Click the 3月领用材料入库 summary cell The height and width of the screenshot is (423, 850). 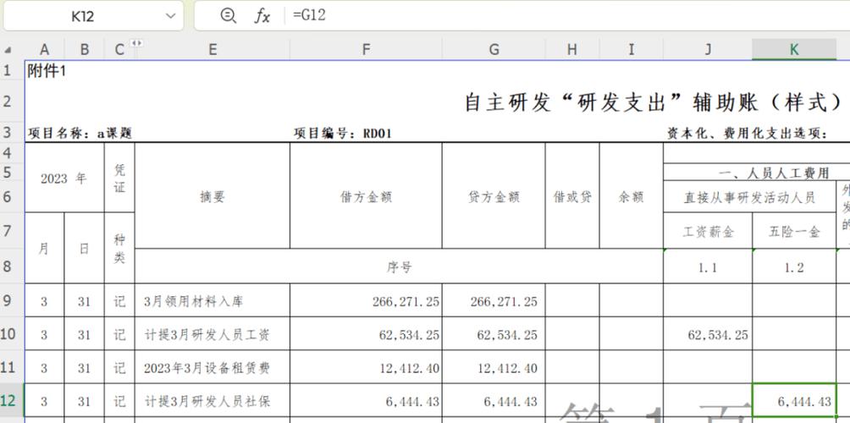212,300
